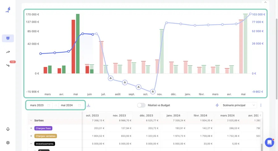Click the 103 000 € right axis label
Screen dimensions: 278x151
[x=259, y=15]
